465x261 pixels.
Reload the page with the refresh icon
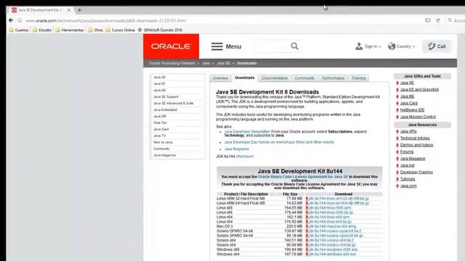pos(438,20)
